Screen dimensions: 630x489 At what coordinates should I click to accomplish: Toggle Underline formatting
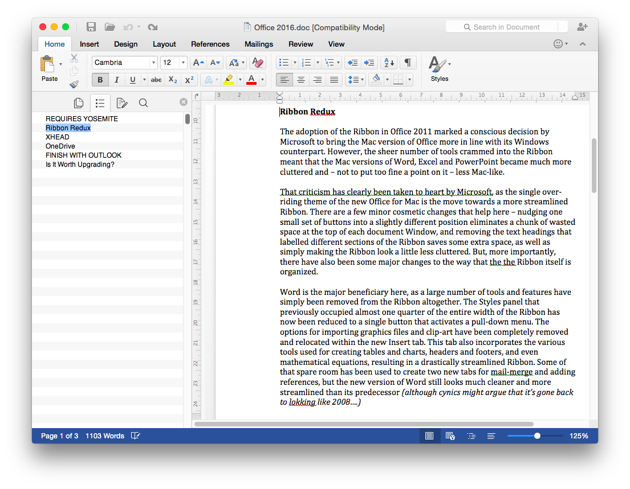tap(133, 80)
